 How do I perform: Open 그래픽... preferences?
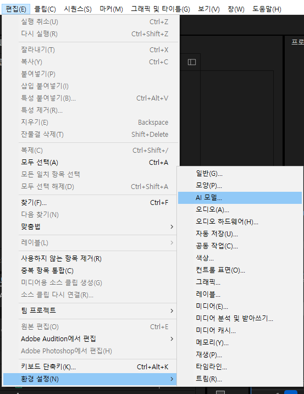point(240,282)
